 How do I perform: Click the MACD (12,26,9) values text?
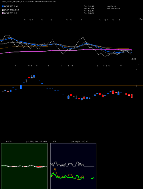click(37, 141)
